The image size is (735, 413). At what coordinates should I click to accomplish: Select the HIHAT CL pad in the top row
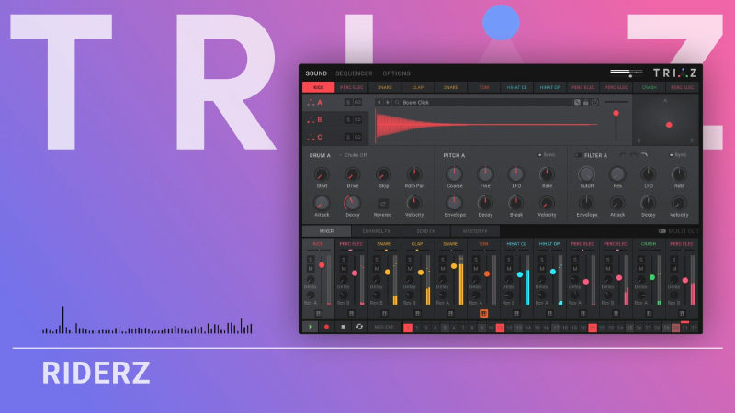[x=516, y=87]
